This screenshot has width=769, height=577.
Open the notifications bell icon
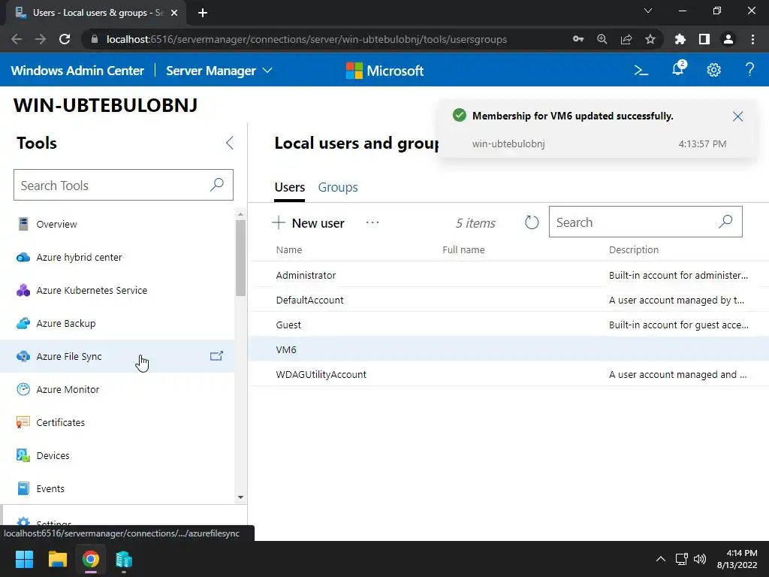pos(678,68)
